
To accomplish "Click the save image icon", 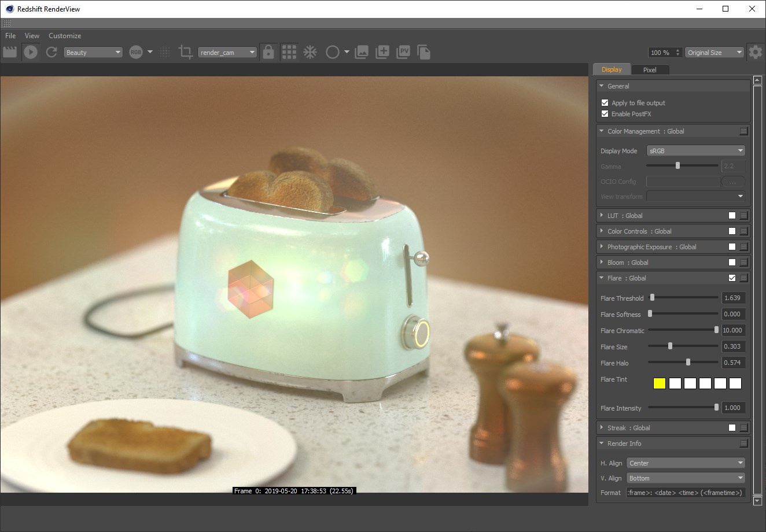I will pyautogui.click(x=362, y=52).
